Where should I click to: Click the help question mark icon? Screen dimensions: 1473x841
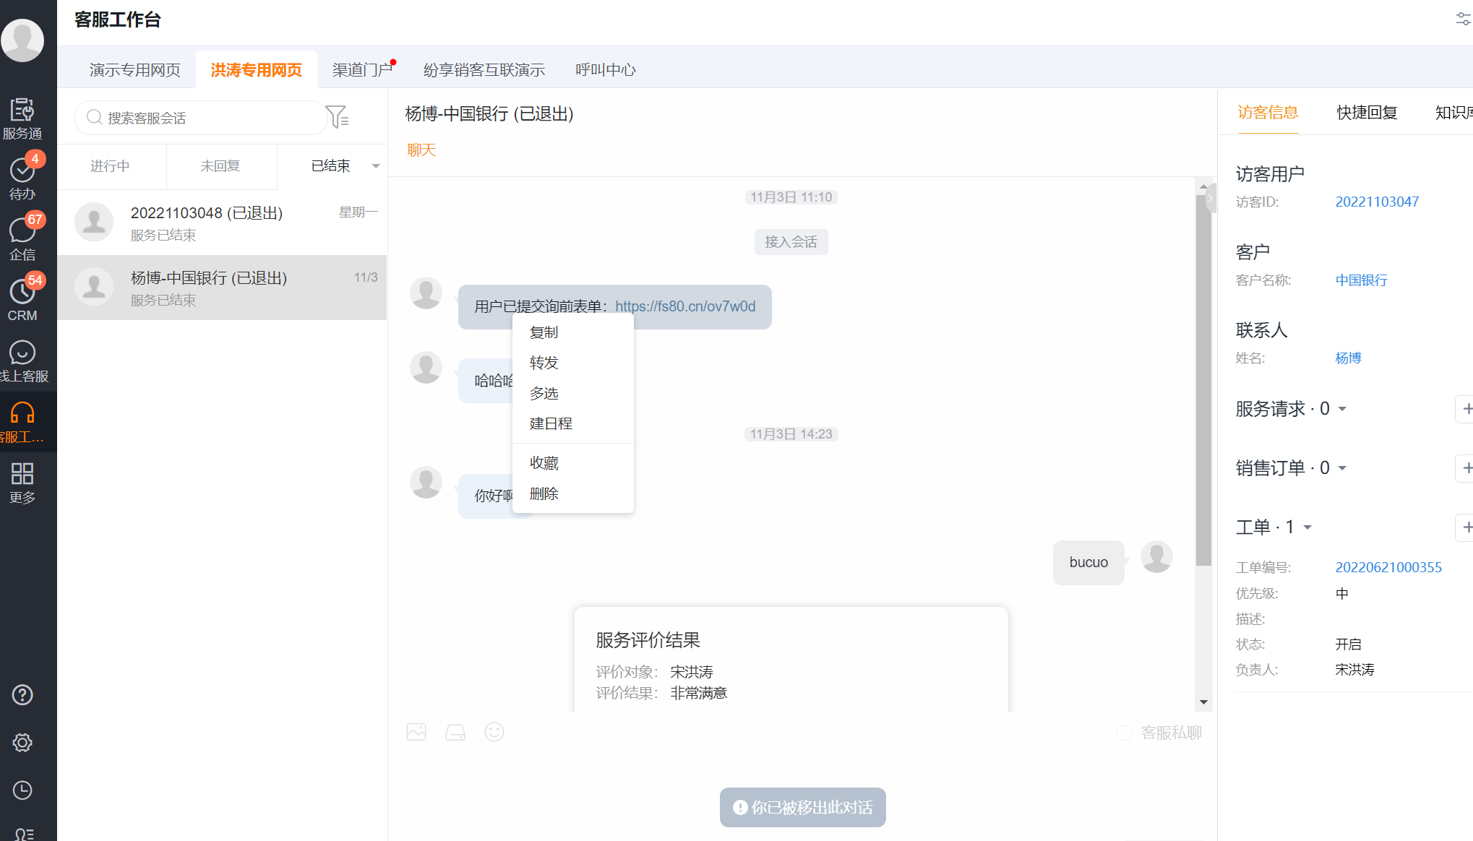(22, 695)
